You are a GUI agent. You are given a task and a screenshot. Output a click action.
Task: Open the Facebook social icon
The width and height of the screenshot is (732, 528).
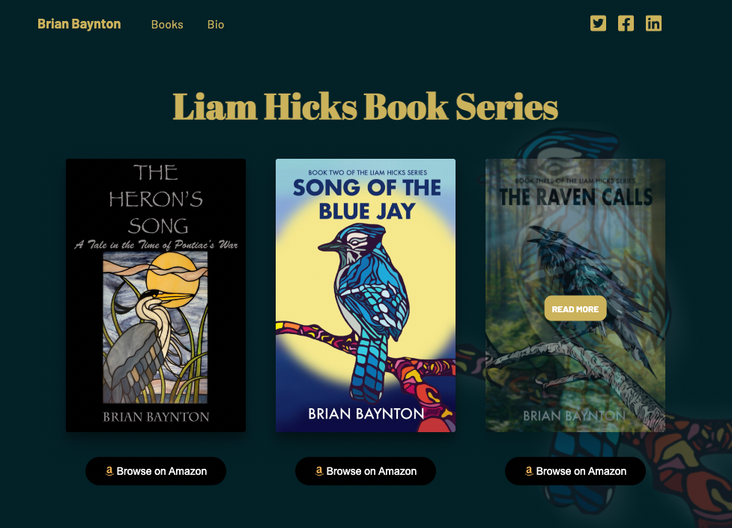point(626,23)
